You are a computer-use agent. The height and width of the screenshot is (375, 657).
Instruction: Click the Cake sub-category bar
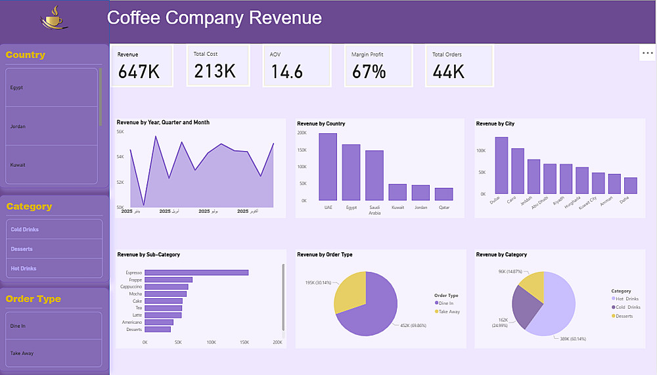tap(164, 301)
